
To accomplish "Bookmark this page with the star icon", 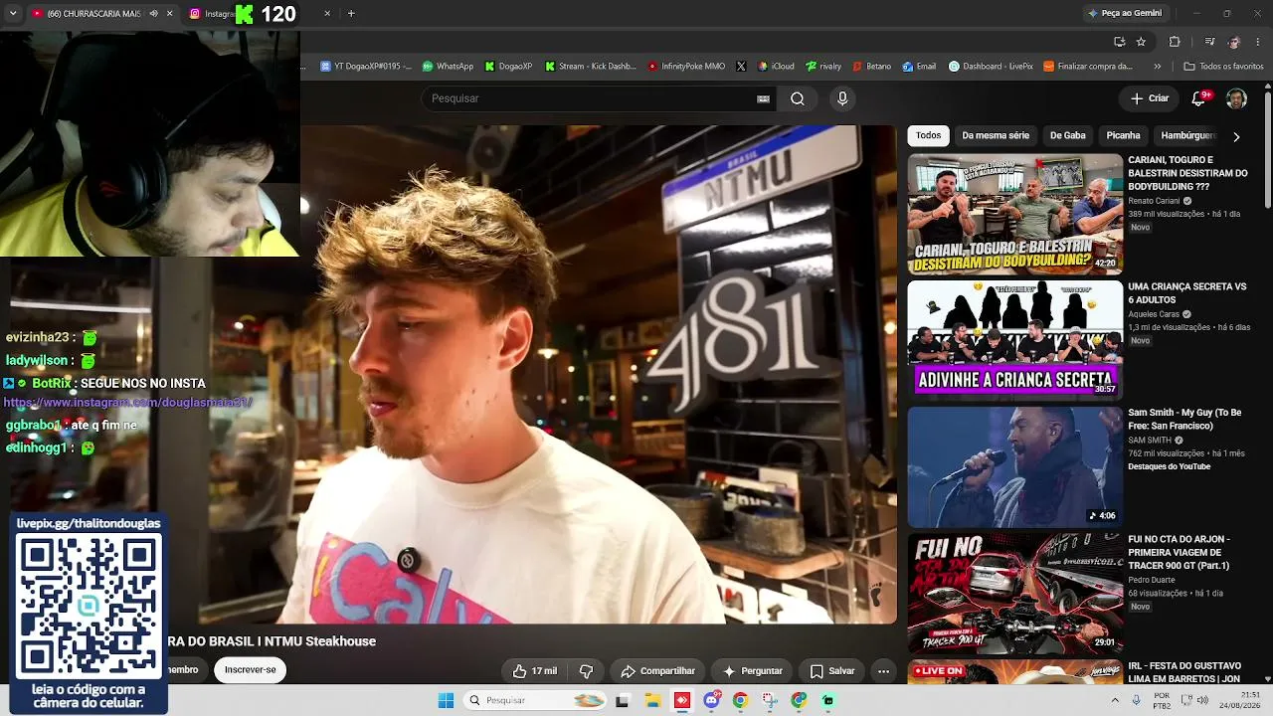I will click(1141, 41).
